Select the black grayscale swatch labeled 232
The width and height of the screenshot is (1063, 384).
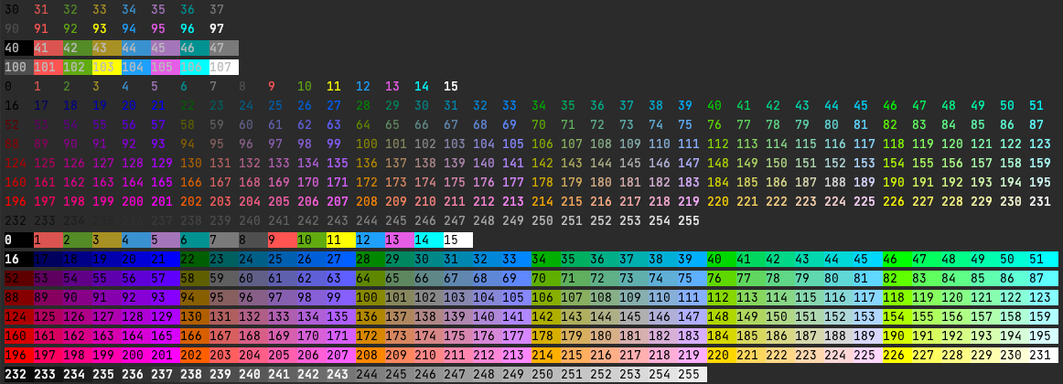click(x=19, y=374)
